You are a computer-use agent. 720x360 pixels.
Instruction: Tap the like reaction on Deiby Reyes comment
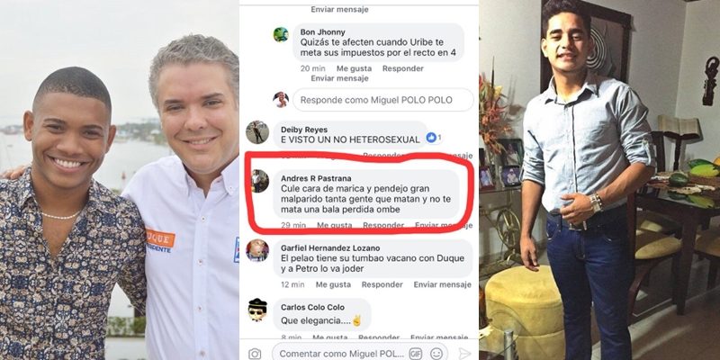pyautogui.click(x=431, y=138)
